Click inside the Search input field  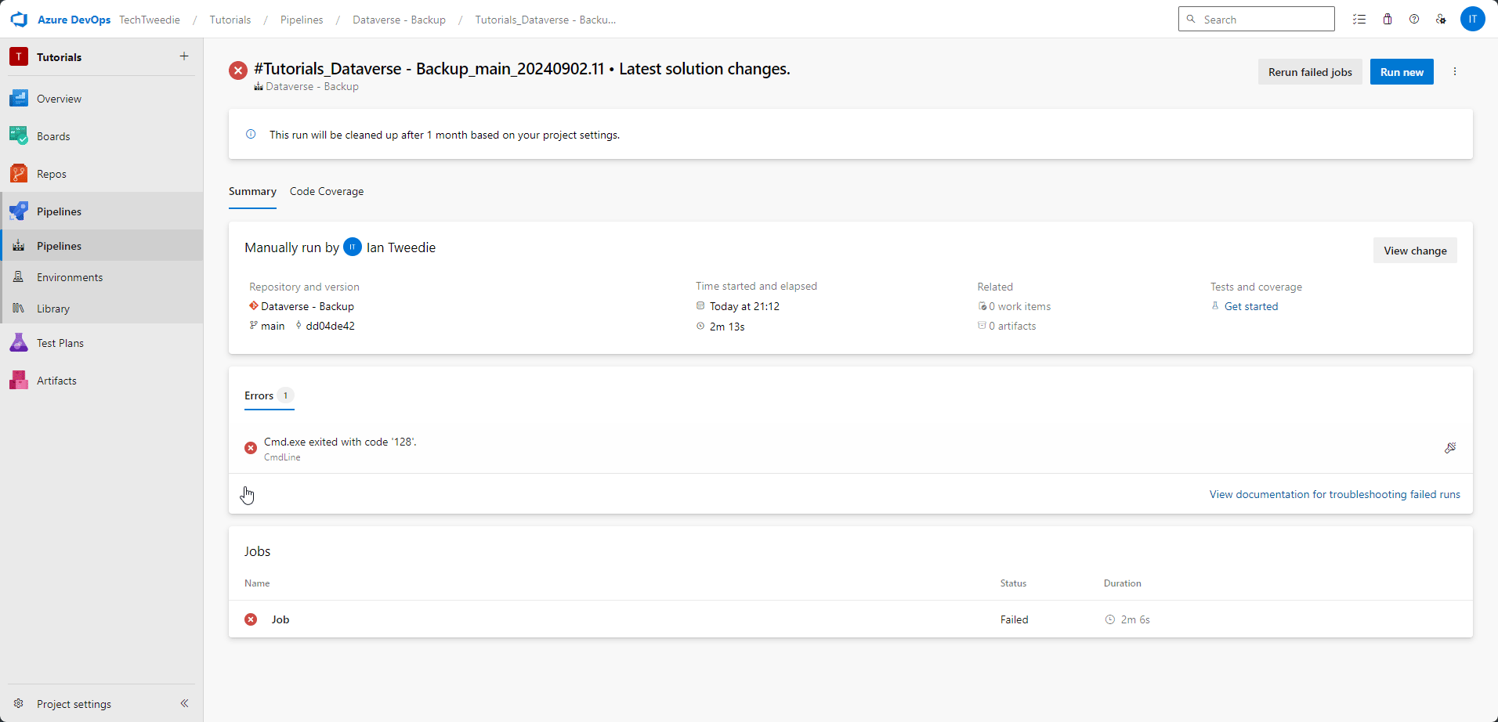(1257, 19)
